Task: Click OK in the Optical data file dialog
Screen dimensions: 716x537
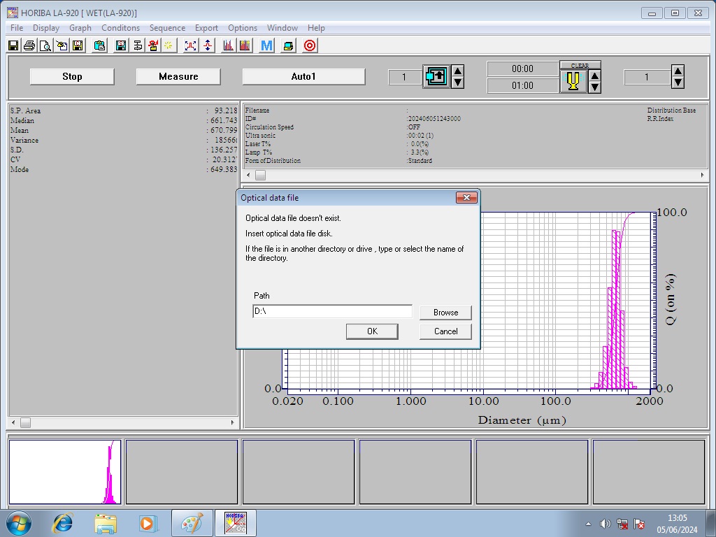Action: (371, 331)
